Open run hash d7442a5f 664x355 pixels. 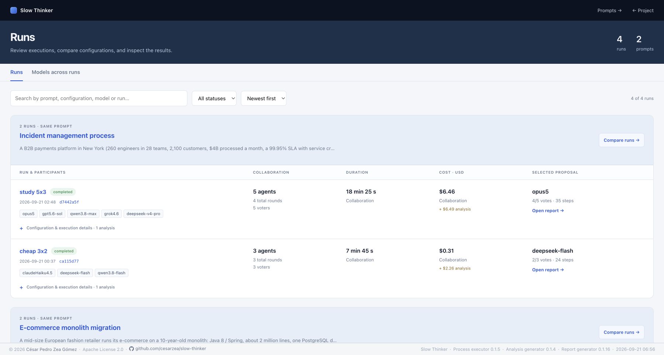click(69, 202)
